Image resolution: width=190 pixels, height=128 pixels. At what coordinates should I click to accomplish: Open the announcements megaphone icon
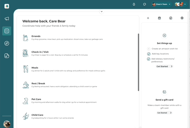pos(7,18)
